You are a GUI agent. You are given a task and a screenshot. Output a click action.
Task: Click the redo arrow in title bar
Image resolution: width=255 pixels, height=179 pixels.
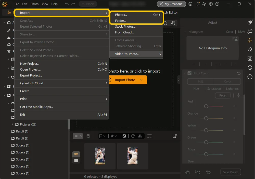73,4
